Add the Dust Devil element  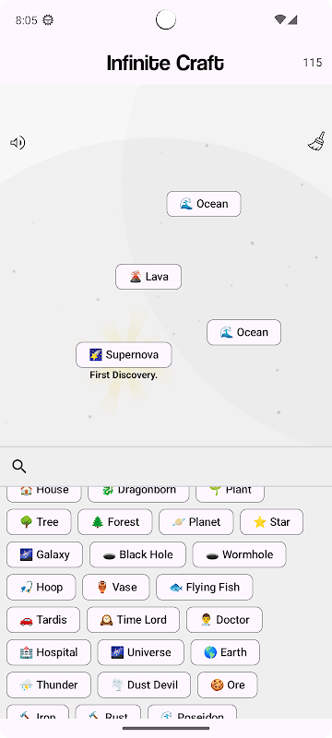coord(144,684)
